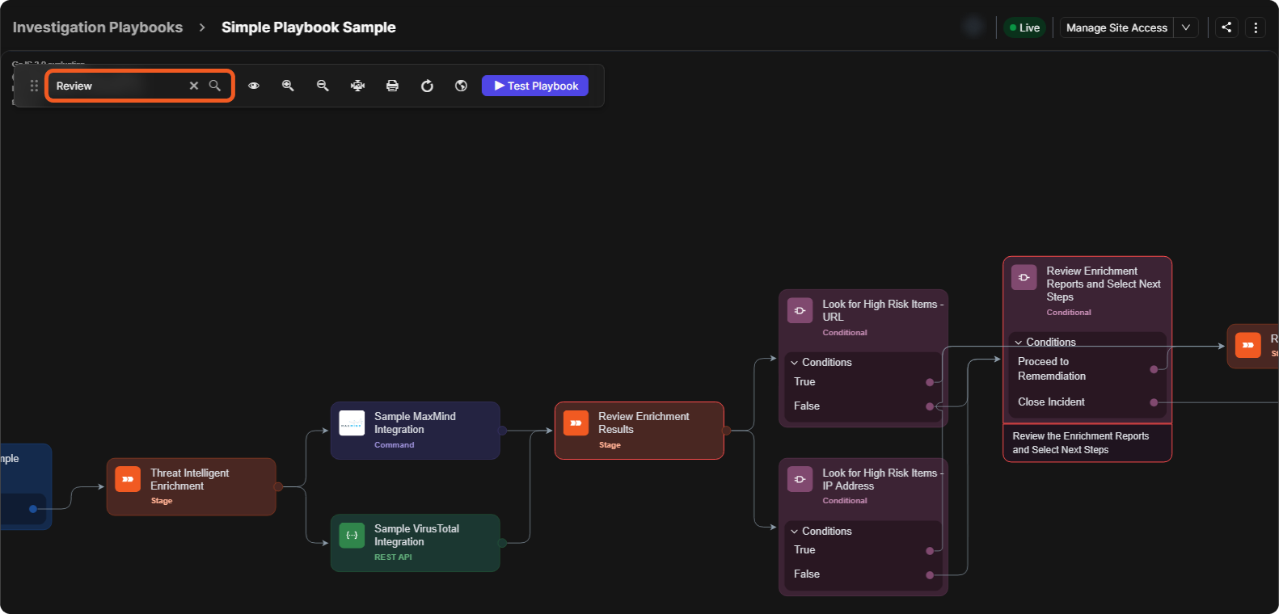Click the Threat Intelligent Enrichment node title

click(x=189, y=479)
